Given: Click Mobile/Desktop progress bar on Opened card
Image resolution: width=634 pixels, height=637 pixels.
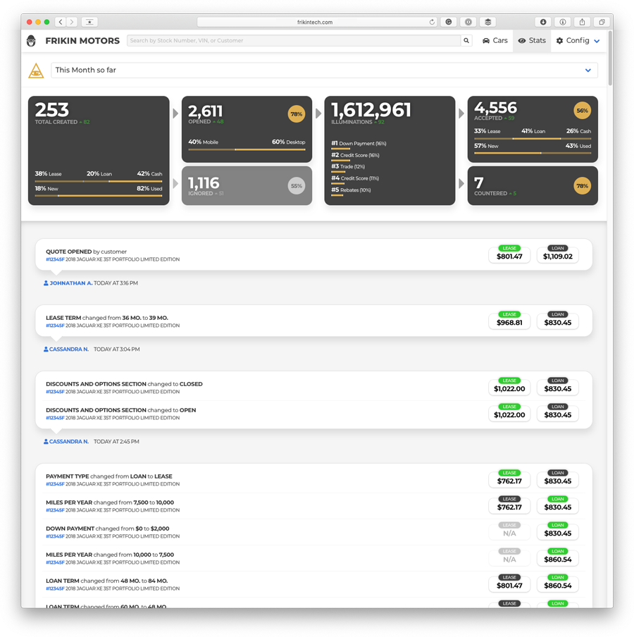Looking at the screenshot, I should point(247,149).
